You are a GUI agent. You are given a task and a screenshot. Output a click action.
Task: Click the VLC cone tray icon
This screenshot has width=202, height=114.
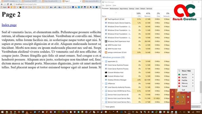[172, 92]
